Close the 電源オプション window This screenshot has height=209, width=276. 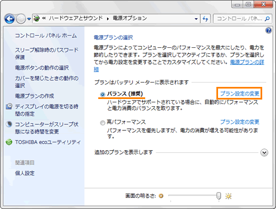coord(263,4)
